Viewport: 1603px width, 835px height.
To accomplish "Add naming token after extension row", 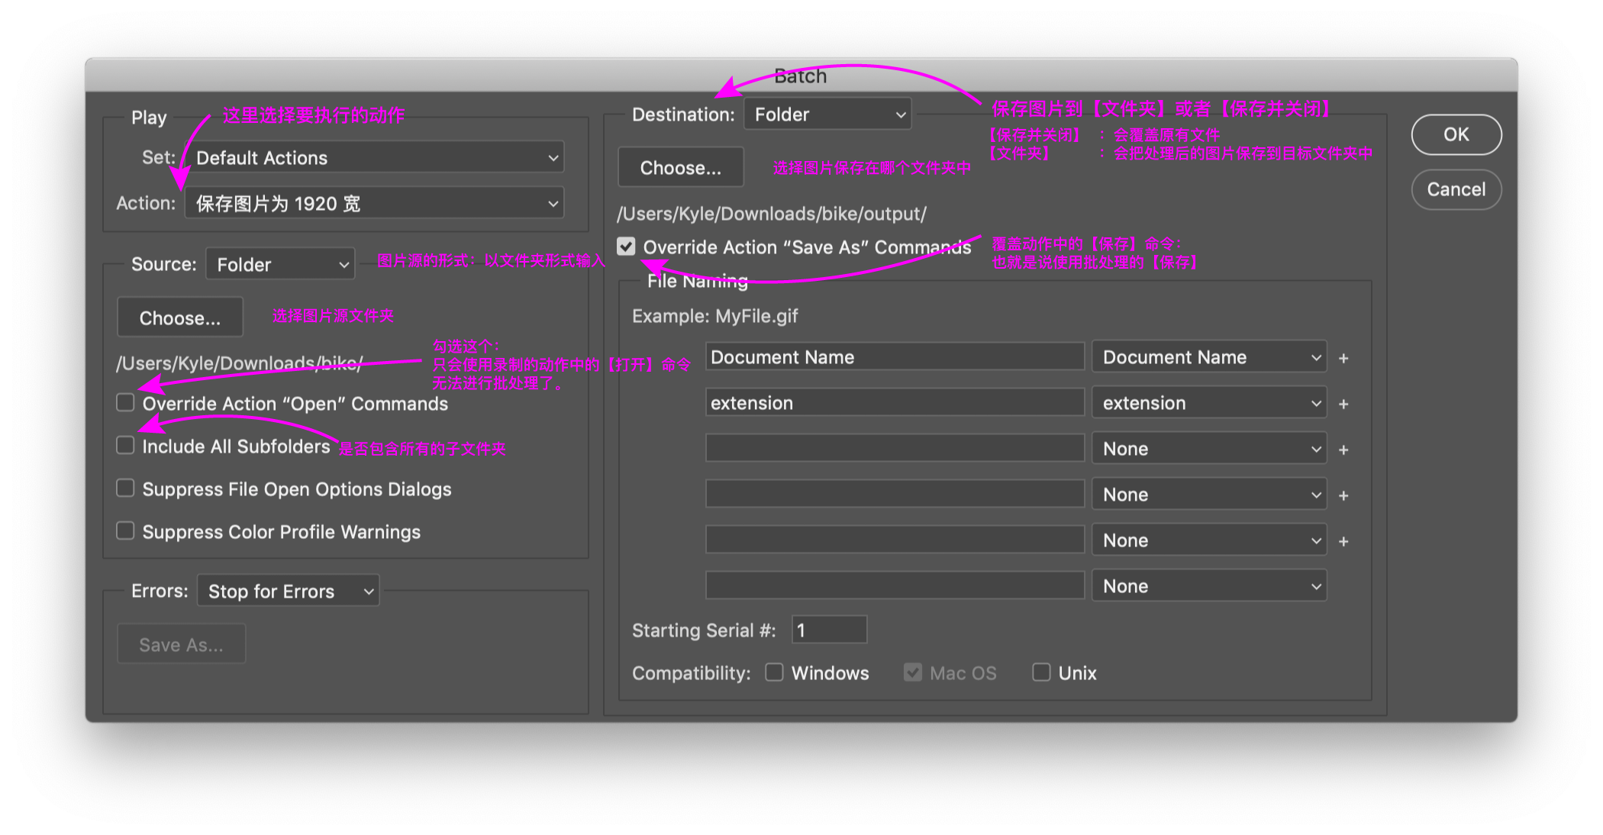I will point(1343,402).
